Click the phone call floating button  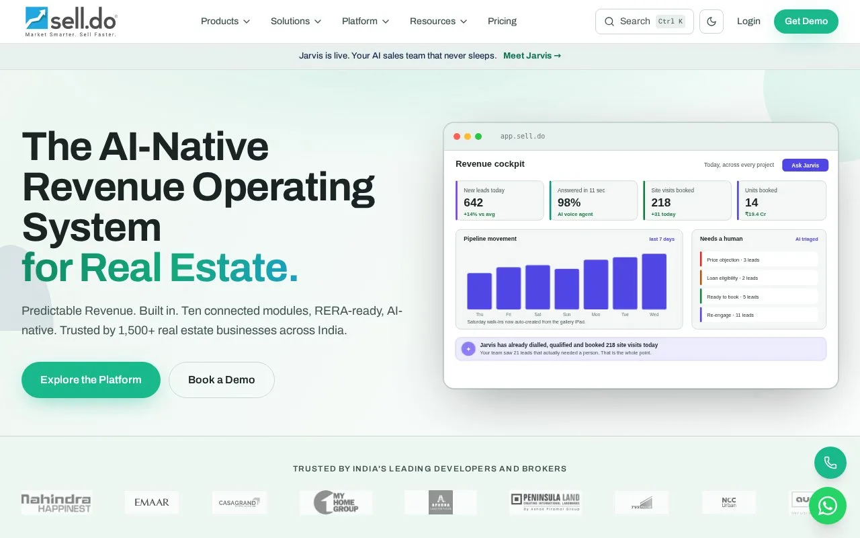830,463
